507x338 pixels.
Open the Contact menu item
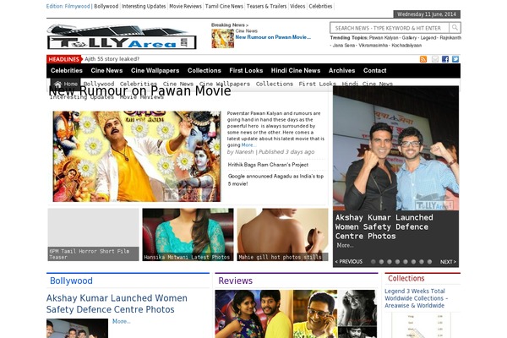374,71
